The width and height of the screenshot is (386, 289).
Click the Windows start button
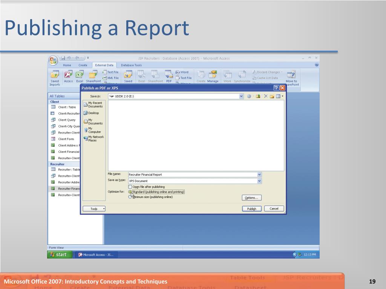60,255
